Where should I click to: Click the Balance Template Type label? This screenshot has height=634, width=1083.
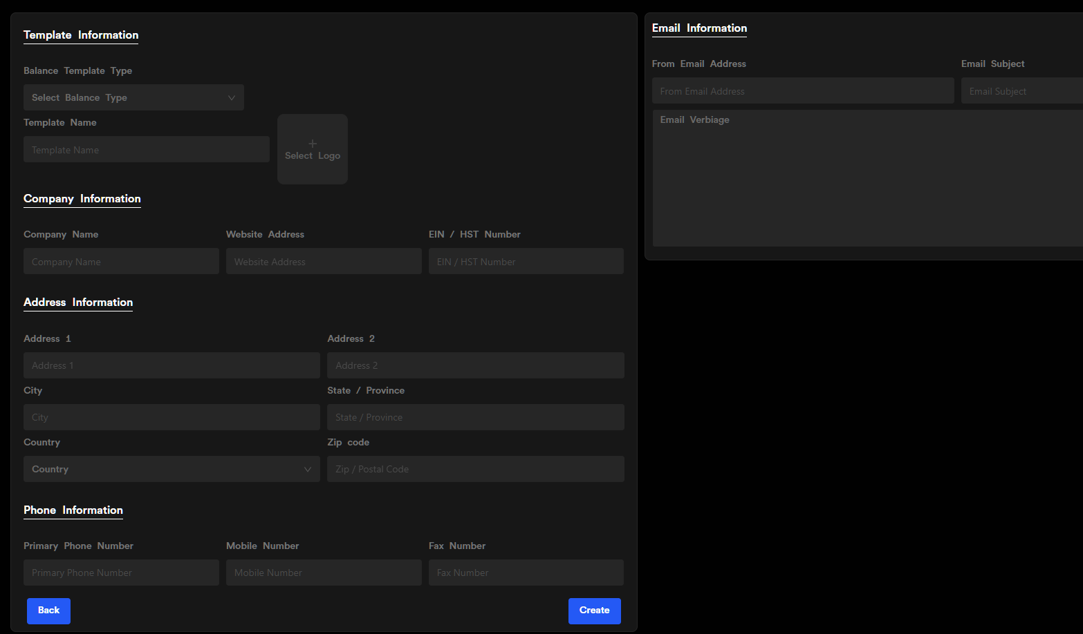coord(77,70)
